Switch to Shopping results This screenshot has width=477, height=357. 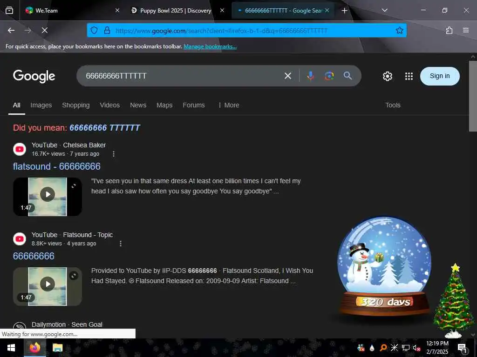pyautogui.click(x=76, y=105)
